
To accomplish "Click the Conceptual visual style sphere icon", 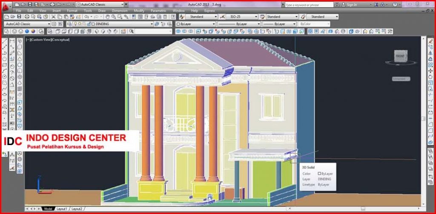I will (x=33, y=31).
